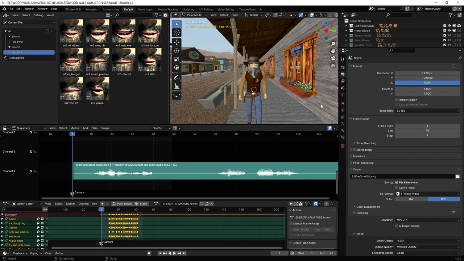This screenshot has height=261, width=464.
Task: Select BW color mode button
Action: (411, 199)
